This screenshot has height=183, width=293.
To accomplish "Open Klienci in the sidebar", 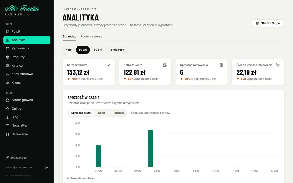I will 27,83.
